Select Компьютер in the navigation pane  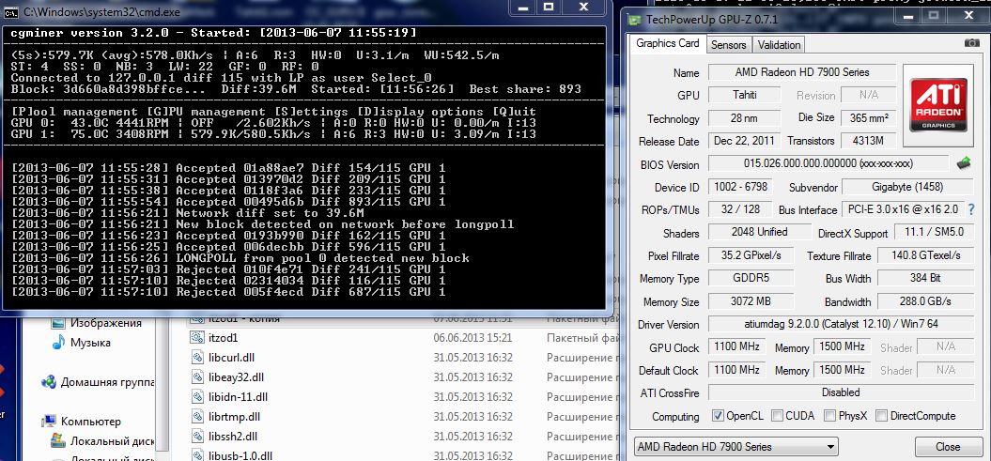pyautogui.click(x=90, y=422)
